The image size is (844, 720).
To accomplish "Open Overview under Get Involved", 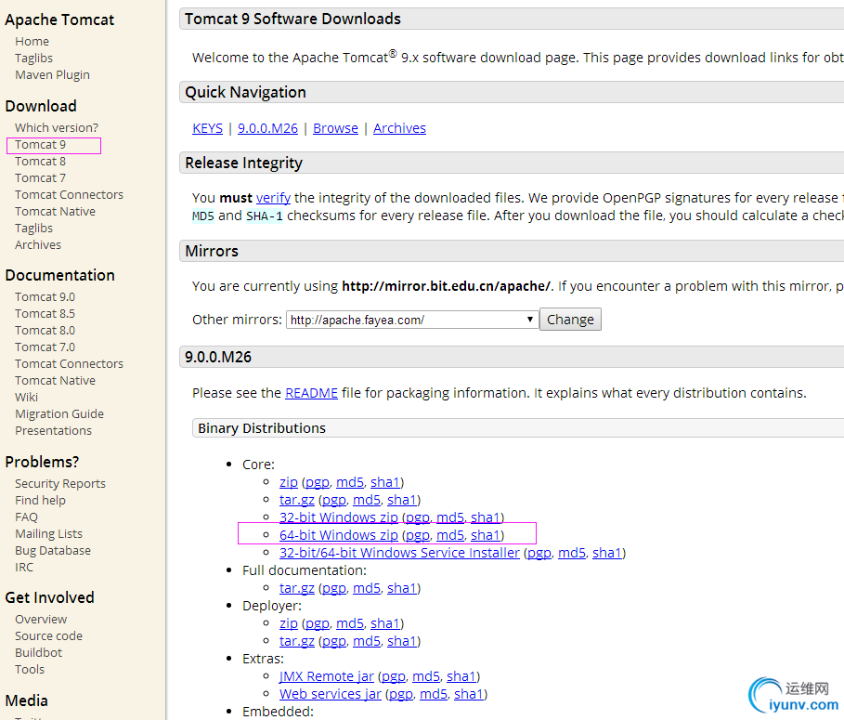I will (x=41, y=620).
